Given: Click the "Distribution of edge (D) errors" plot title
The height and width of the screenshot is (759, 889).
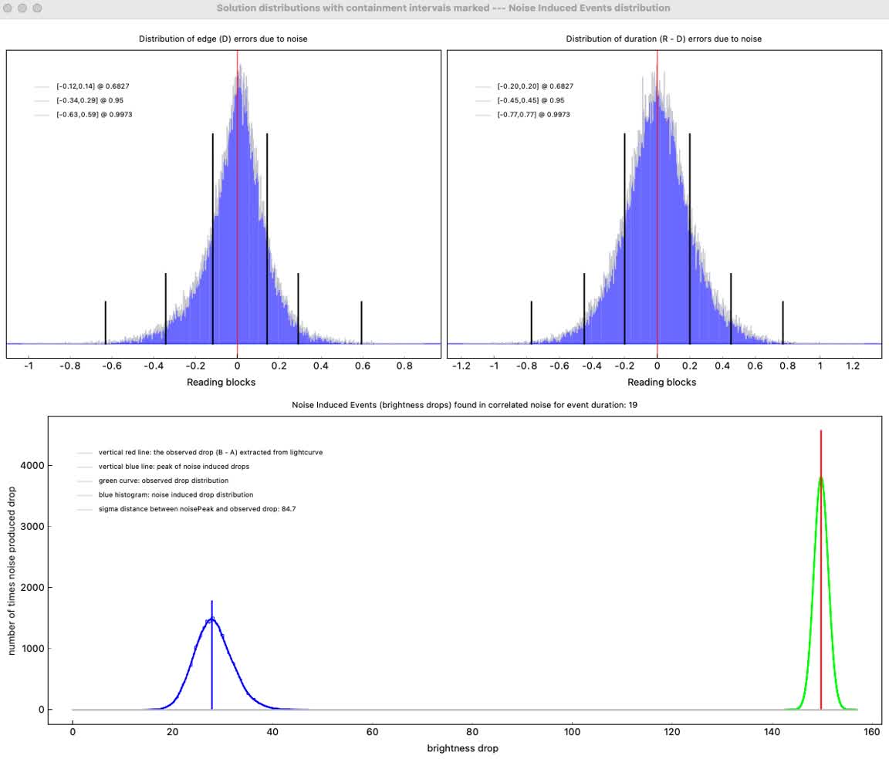Looking at the screenshot, I should (x=223, y=39).
